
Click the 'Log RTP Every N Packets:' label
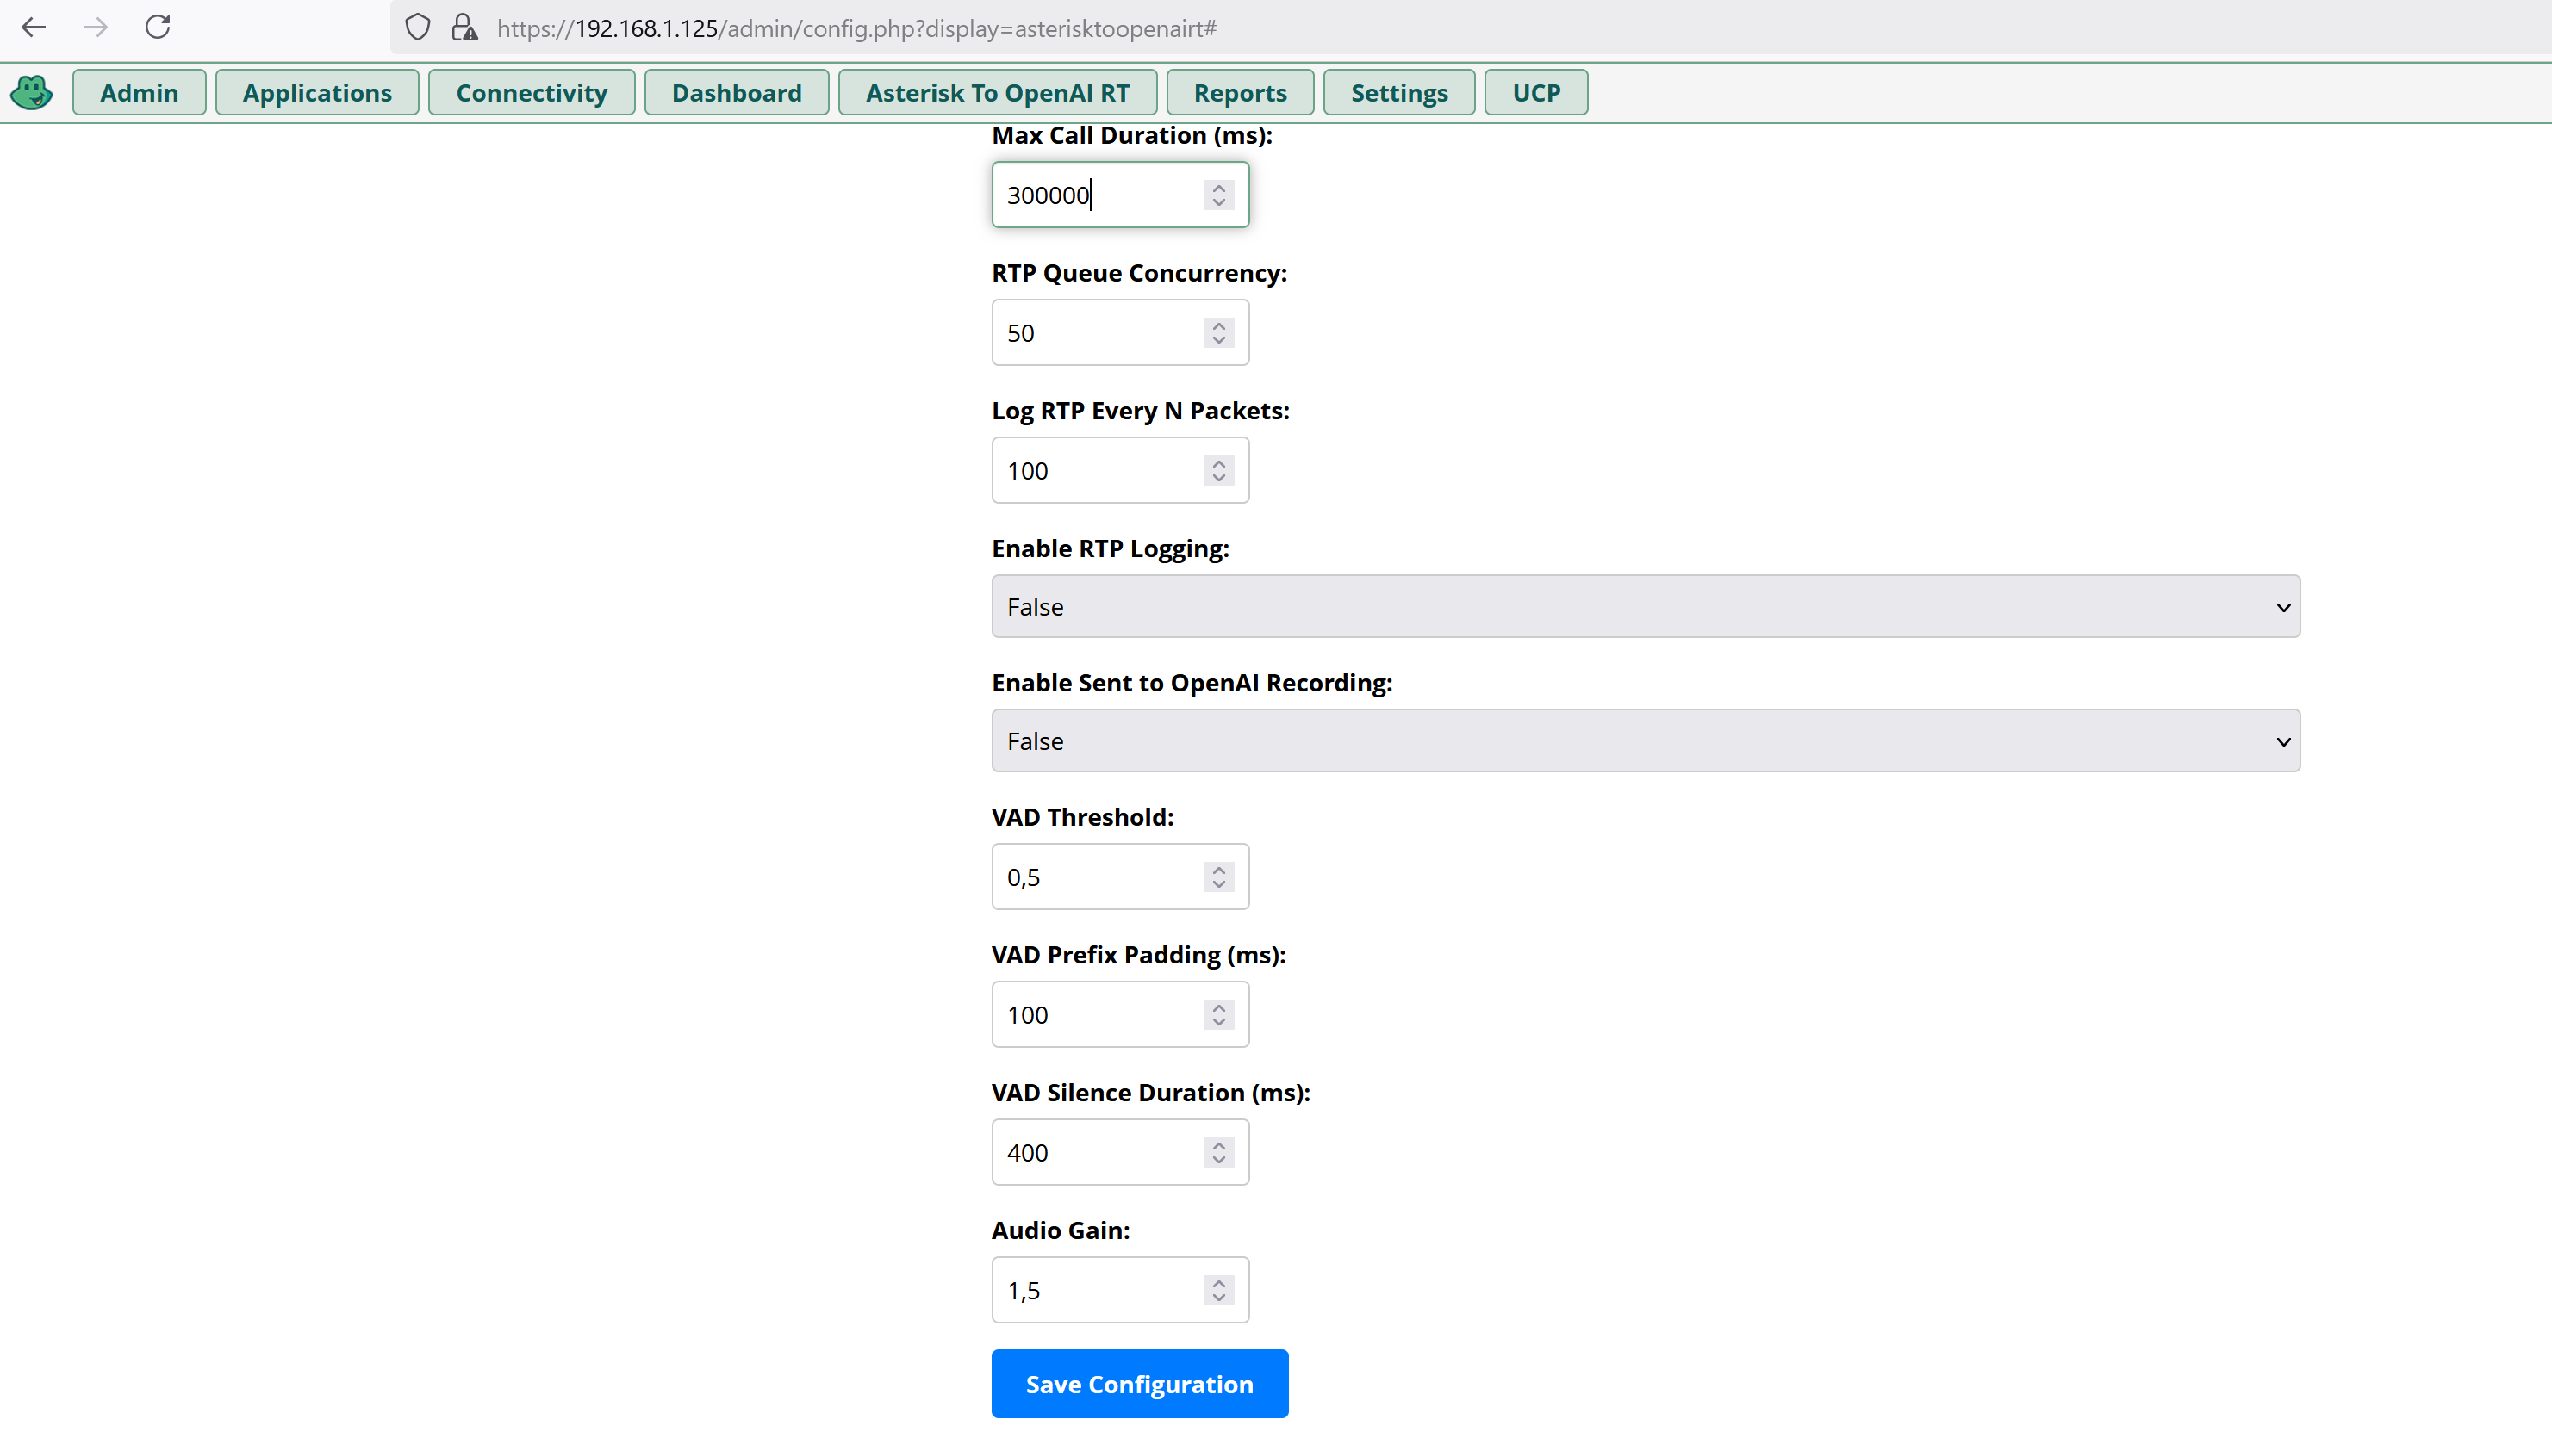pyautogui.click(x=1141, y=412)
